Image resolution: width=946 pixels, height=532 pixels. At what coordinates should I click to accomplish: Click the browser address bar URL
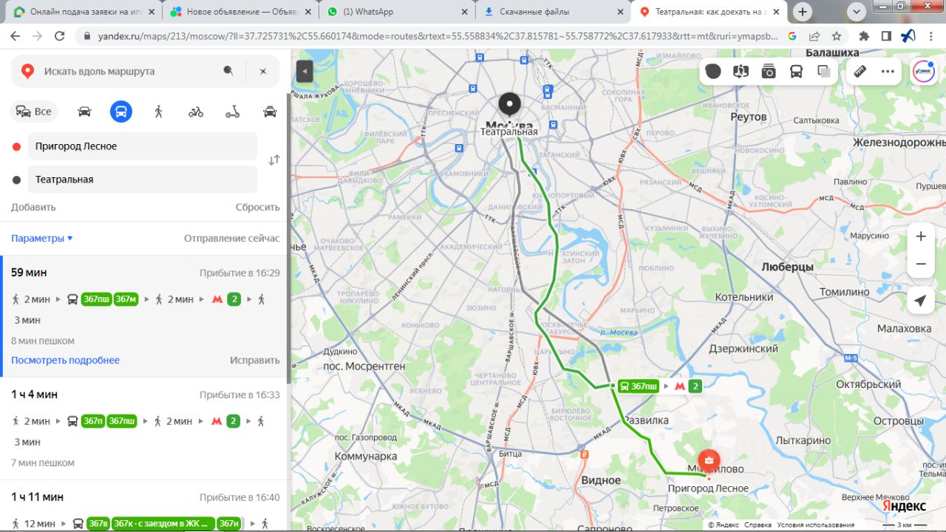click(x=438, y=35)
